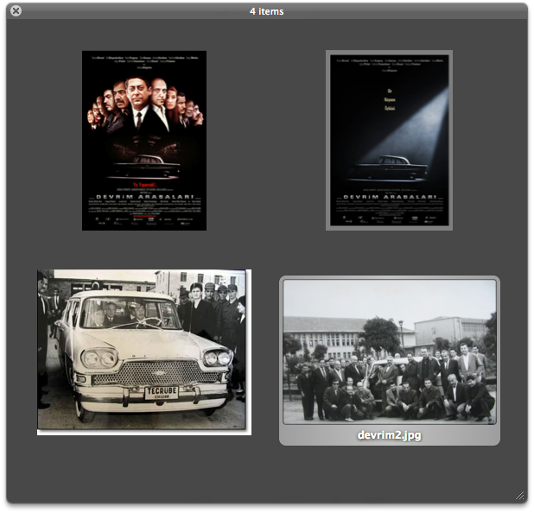Click the window resize grip handle
The width and height of the screenshot is (534, 513).
(519, 496)
